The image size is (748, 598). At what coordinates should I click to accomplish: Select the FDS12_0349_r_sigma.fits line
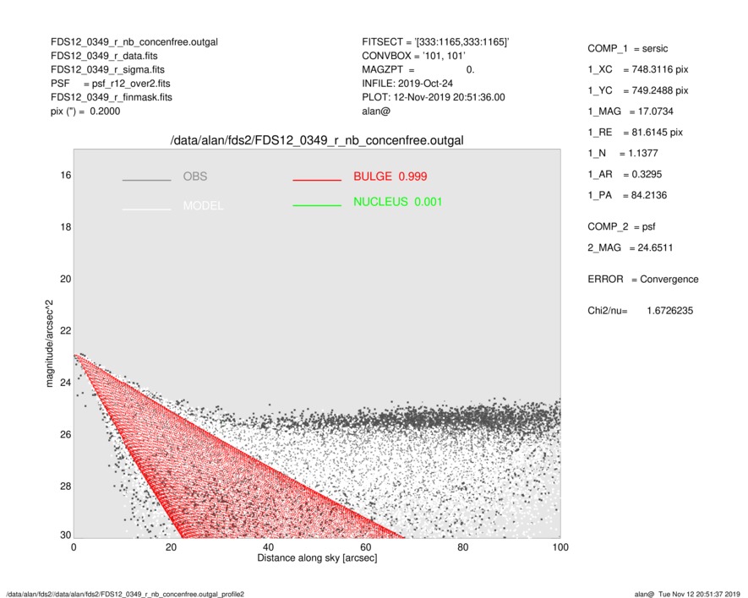coord(107,69)
